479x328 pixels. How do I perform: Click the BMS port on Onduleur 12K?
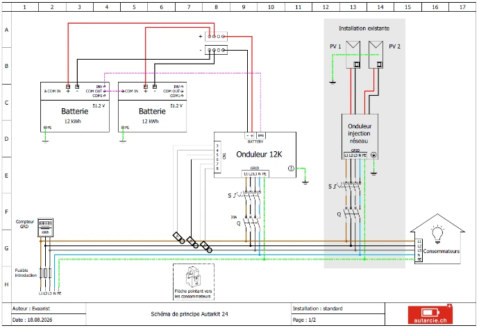coord(261,135)
